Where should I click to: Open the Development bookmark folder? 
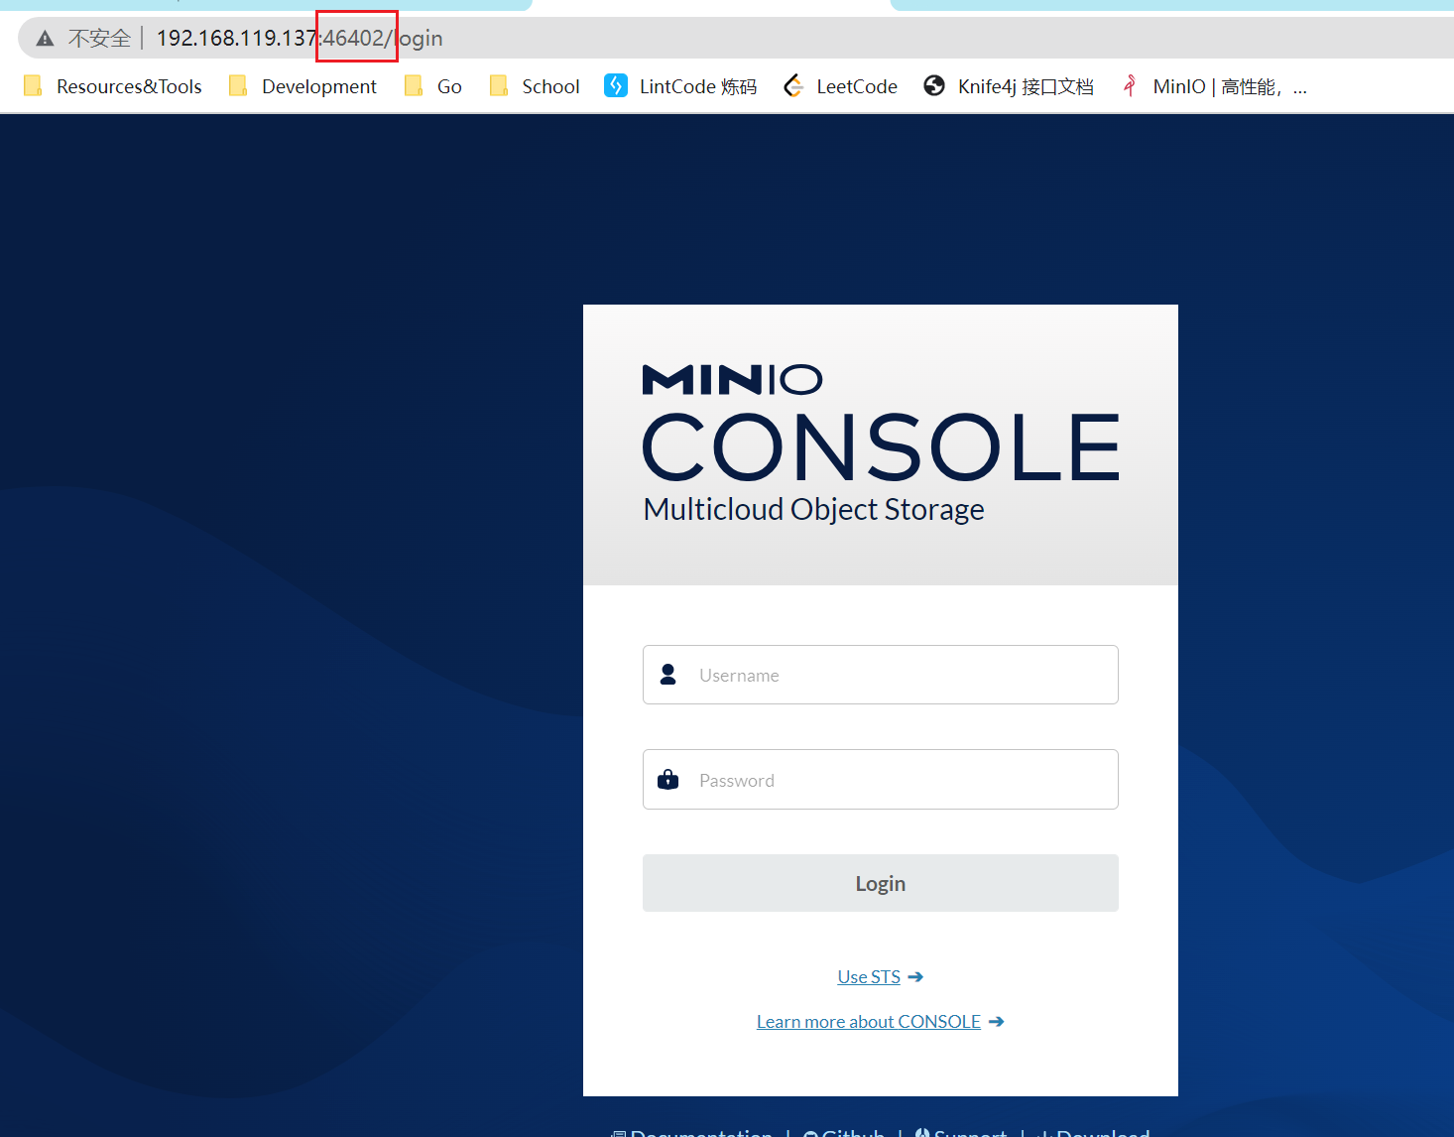click(303, 86)
